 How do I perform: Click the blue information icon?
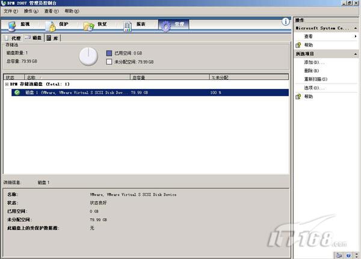pos(285,22)
